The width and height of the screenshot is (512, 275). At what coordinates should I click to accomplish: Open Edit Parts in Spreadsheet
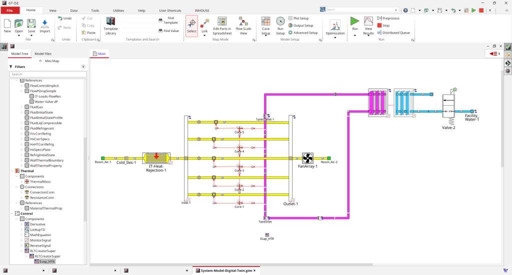222,24
